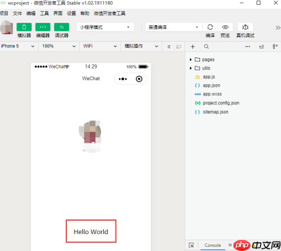Click the three-dot more options icon

[x=248, y=46]
